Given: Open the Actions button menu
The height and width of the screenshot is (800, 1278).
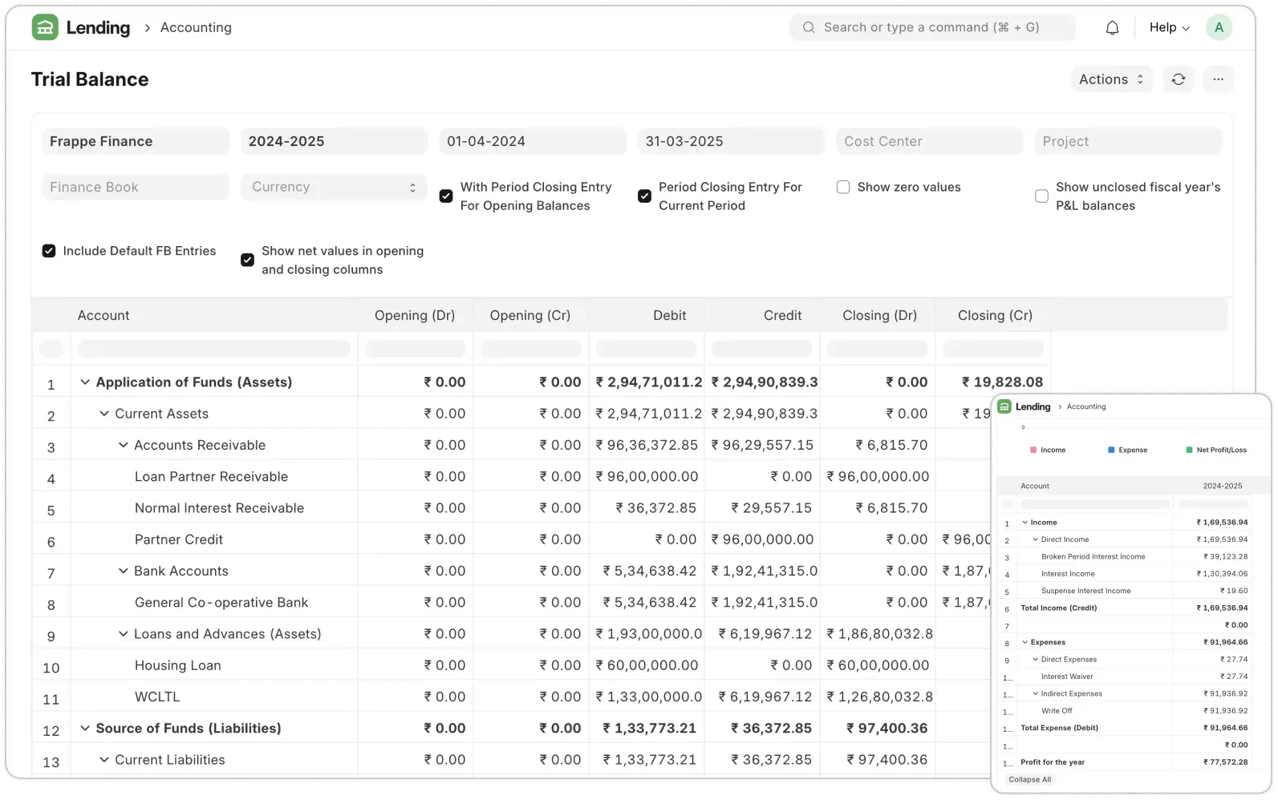Looking at the screenshot, I should point(1111,79).
